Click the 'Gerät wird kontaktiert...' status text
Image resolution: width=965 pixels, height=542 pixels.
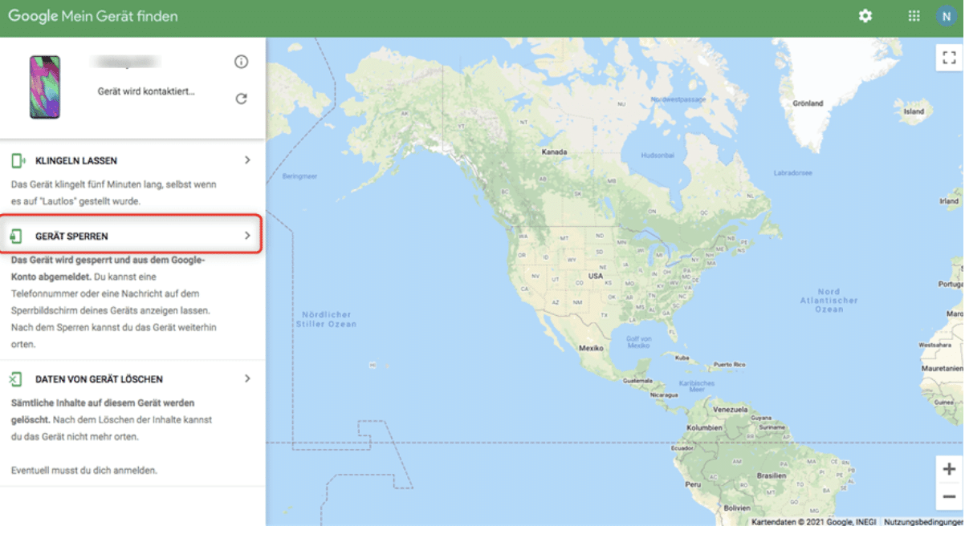(x=146, y=91)
